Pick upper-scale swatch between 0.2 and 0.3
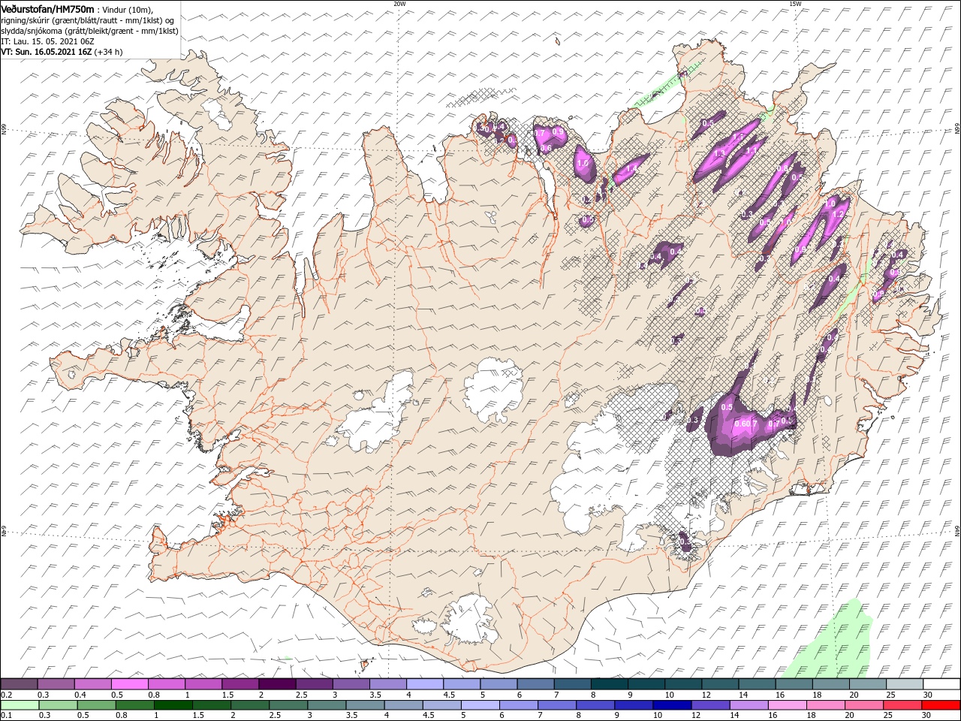 [x=19, y=684]
